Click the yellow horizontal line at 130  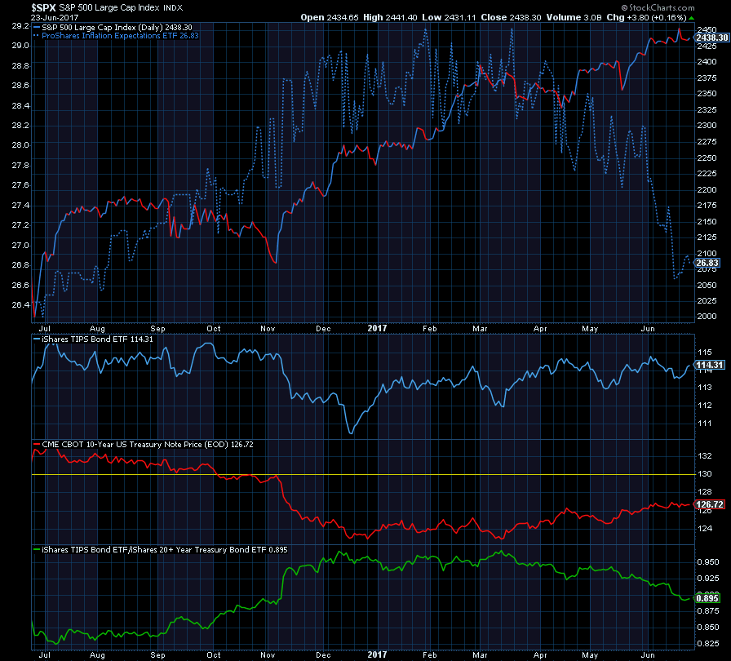(x=363, y=475)
